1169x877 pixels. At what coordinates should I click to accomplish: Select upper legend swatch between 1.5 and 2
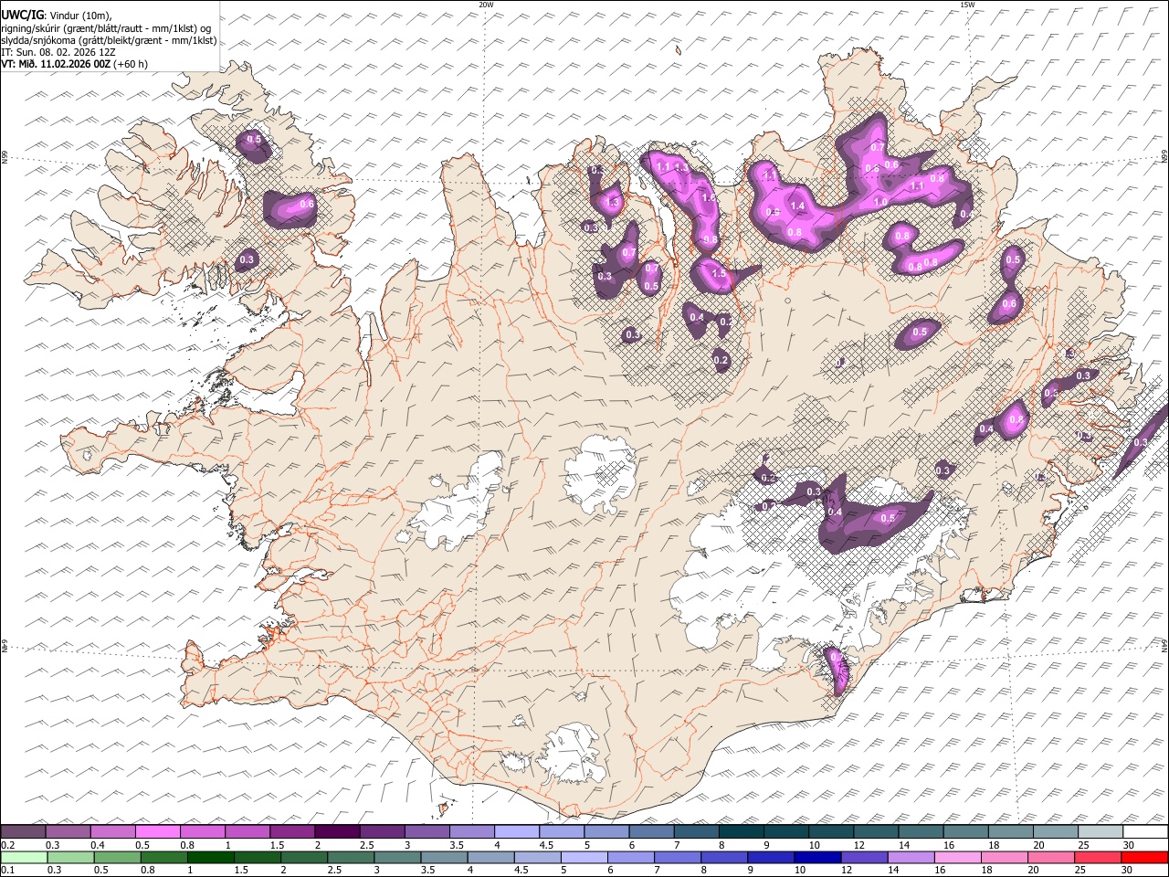coord(292,832)
